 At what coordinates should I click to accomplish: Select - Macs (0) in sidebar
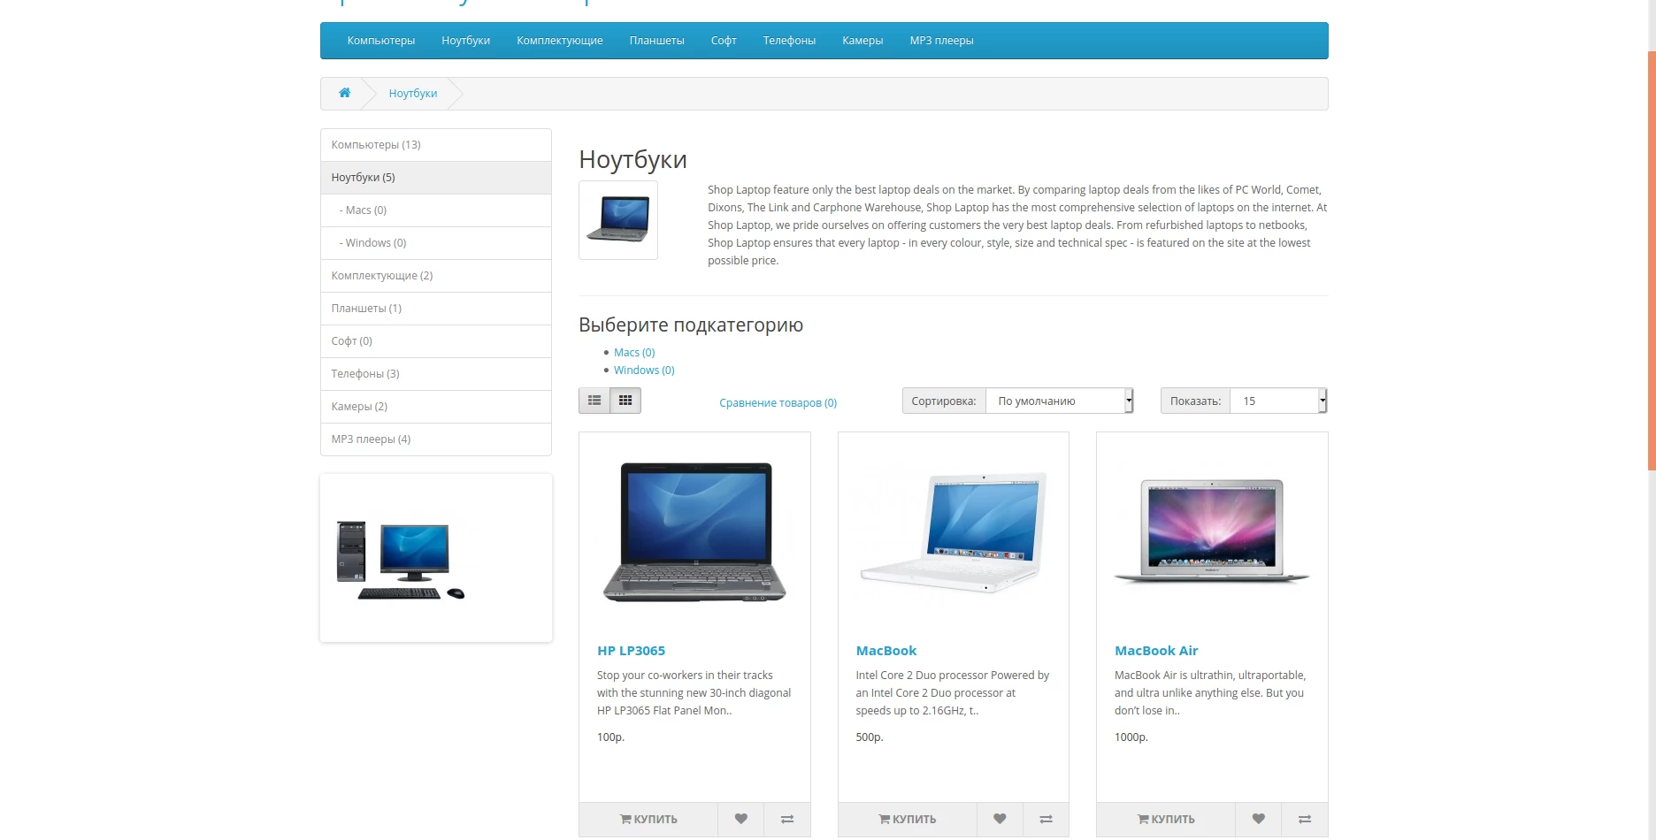click(436, 210)
